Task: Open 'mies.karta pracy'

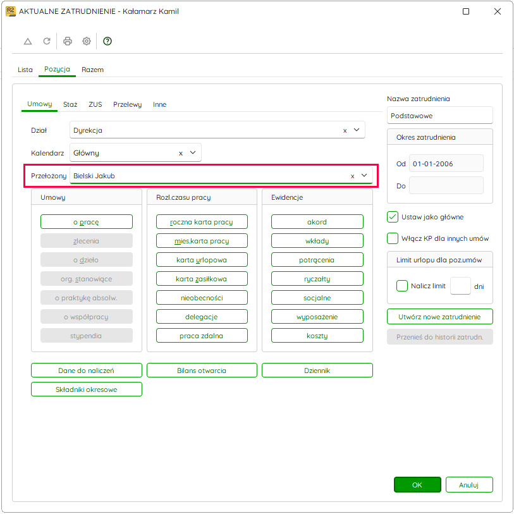Action: (x=202, y=241)
